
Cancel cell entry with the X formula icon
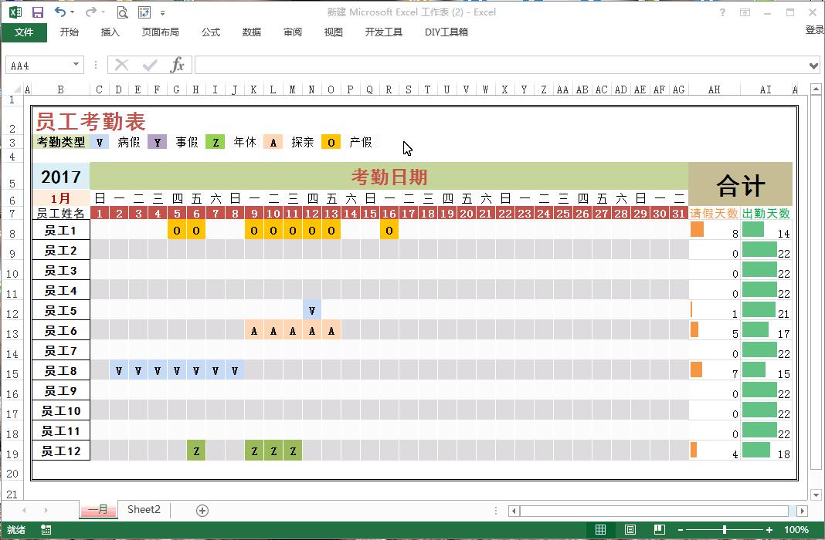[x=121, y=65]
